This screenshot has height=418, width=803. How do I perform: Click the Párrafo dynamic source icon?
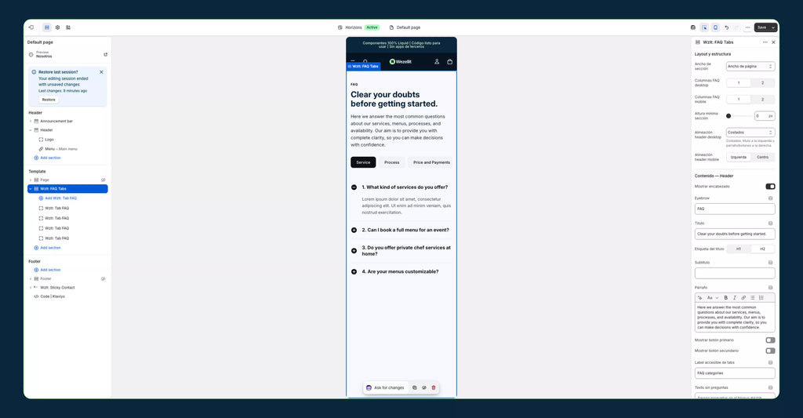770,288
